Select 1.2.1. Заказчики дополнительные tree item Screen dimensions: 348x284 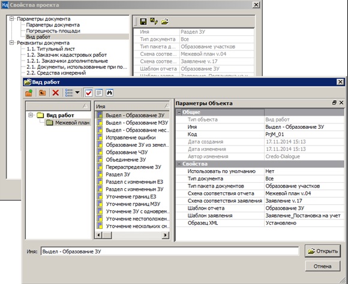tap(67, 61)
